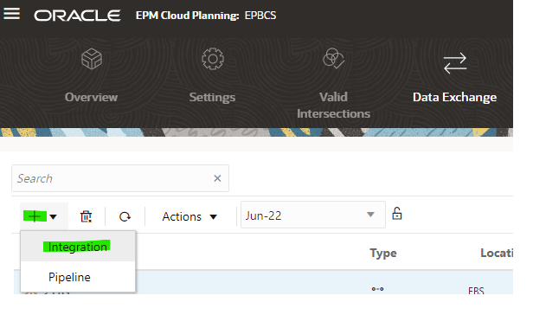Click the unlock padlock icon

click(396, 214)
